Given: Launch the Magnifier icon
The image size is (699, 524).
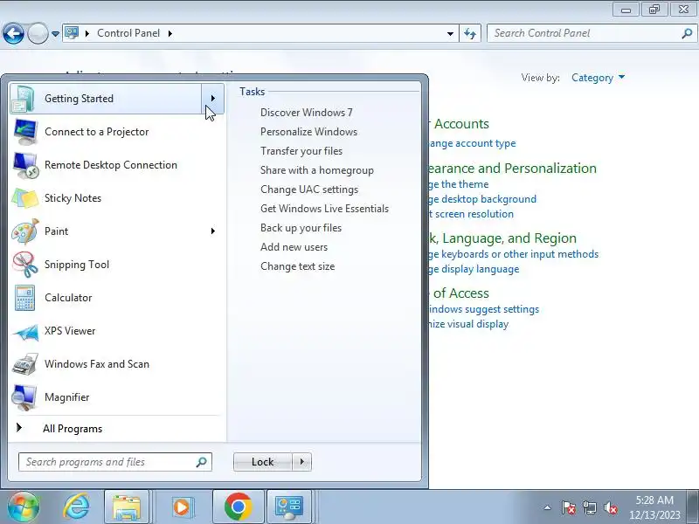Looking at the screenshot, I should point(24,397).
